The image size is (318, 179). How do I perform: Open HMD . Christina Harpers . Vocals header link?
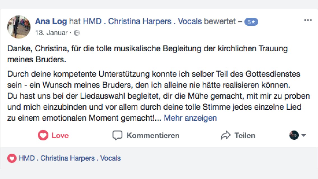coord(142,21)
